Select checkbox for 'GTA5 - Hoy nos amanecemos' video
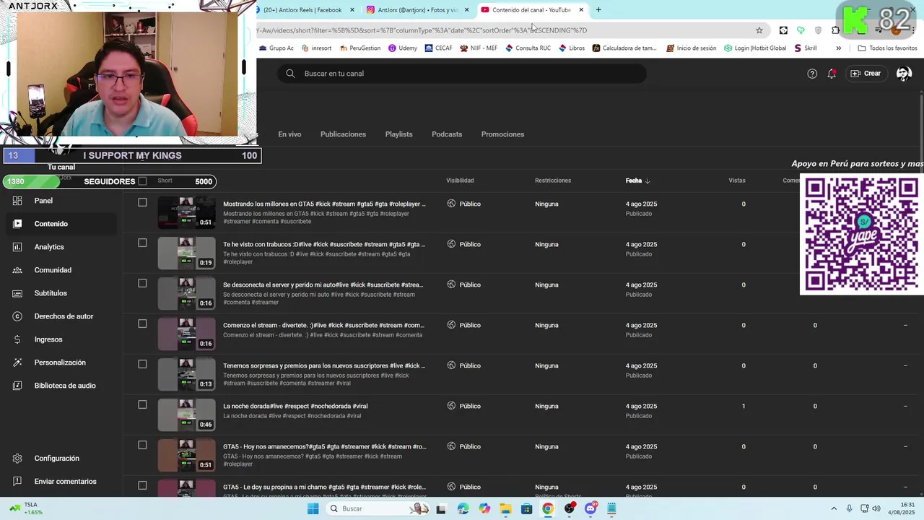924x520 pixels. [x=142, y=446]
